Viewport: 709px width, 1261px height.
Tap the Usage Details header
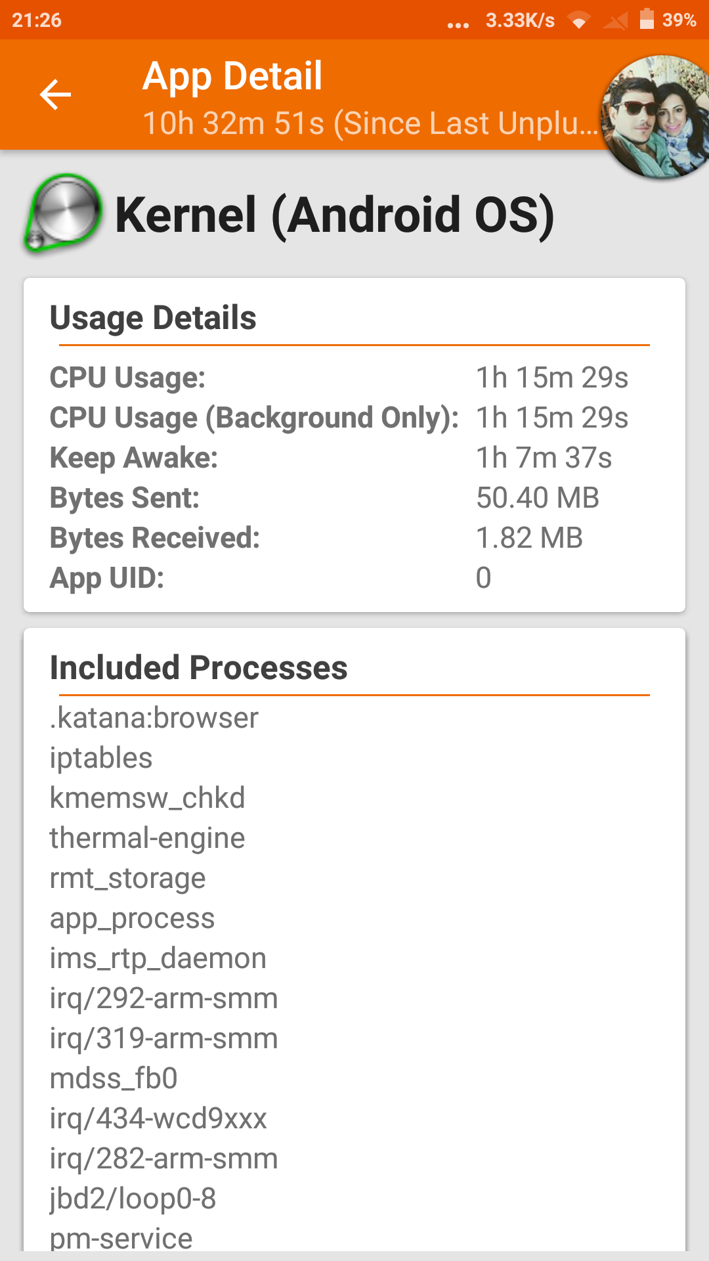[x=153, y=318]
